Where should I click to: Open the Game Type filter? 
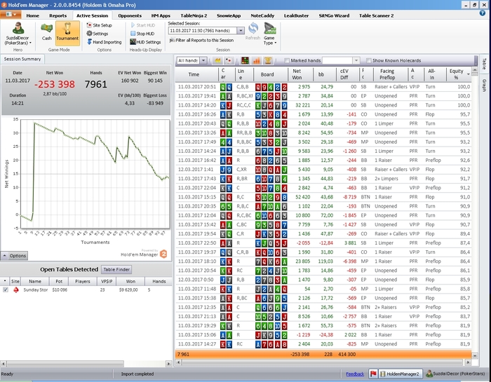coord(270,34)
